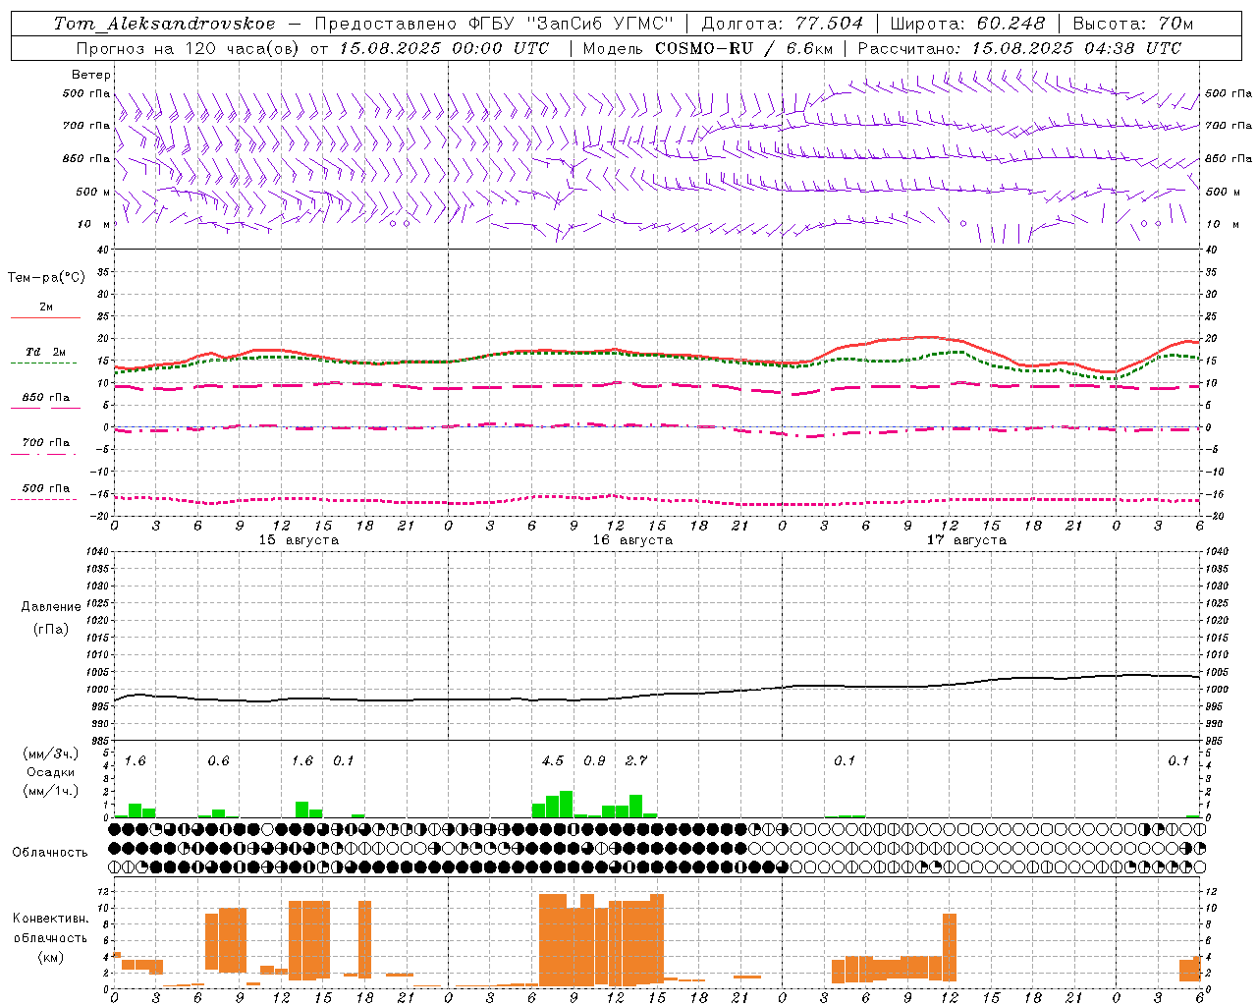Click the station name Tom_Aleksandrovskoe
Screen dimensions: 1257x1006
pyautogui.click(x=165, y=24)
